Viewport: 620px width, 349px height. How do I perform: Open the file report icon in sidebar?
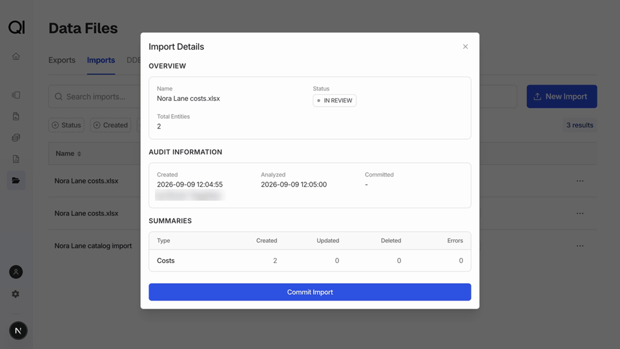pyautogui.click(x=15, y=159)
